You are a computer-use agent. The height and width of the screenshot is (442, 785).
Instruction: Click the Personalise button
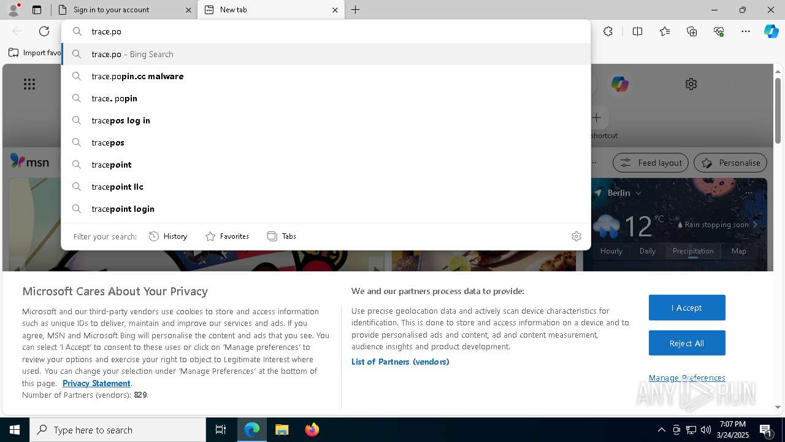tap(730, 163)
